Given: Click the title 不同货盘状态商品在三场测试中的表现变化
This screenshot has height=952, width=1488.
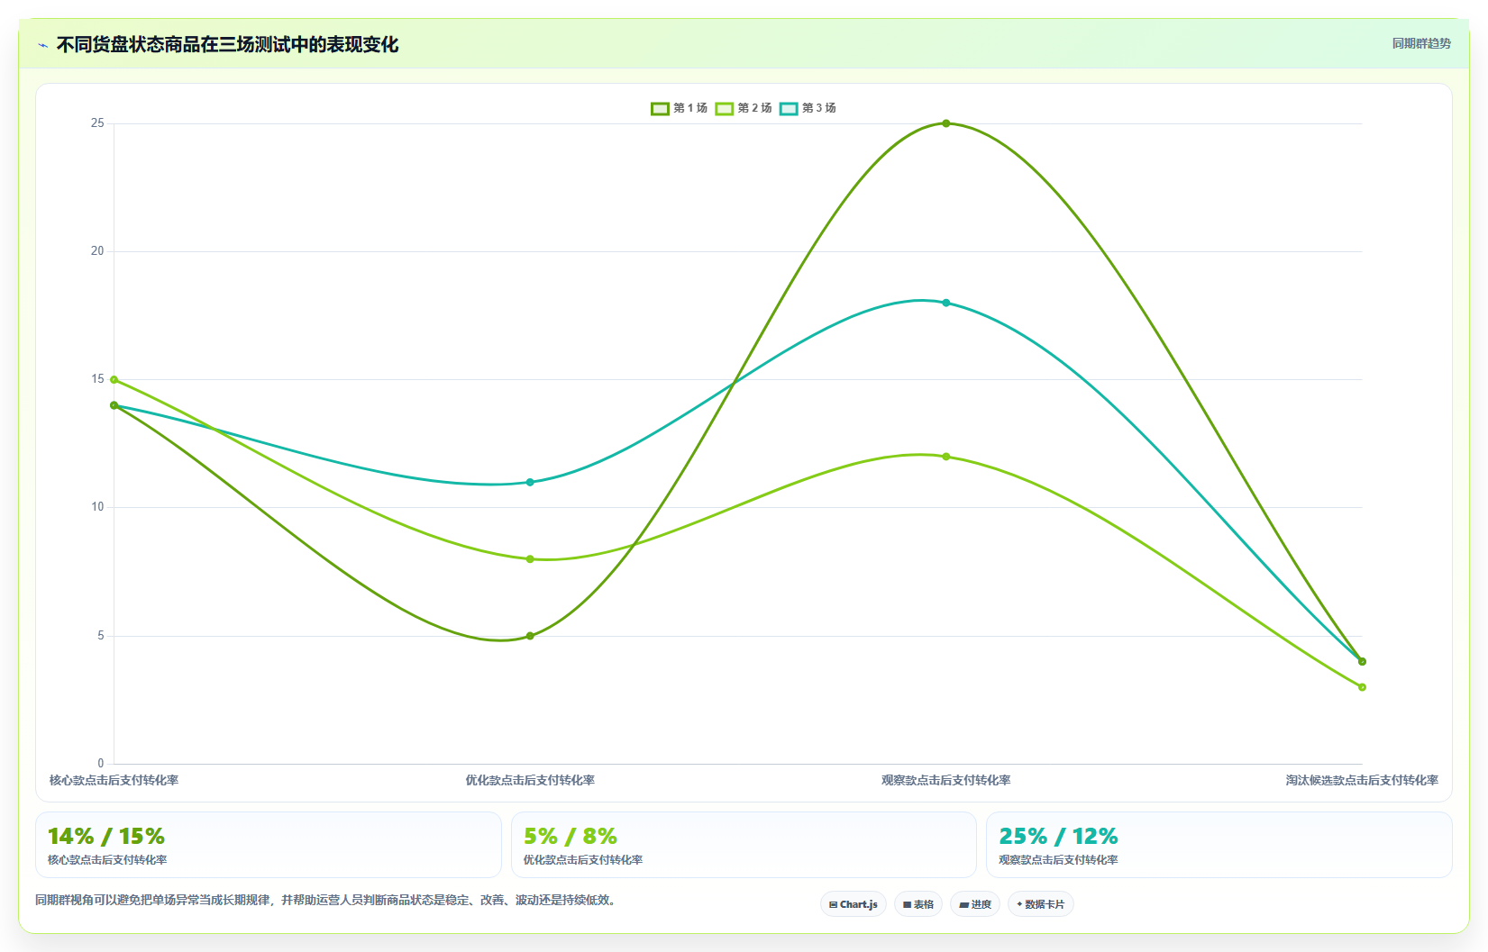Looking at the screenshot, I should (227, 44).
